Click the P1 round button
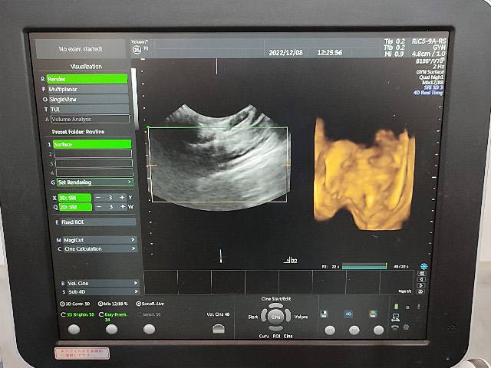This screenshot has width=491, height=368. (330, 330)
